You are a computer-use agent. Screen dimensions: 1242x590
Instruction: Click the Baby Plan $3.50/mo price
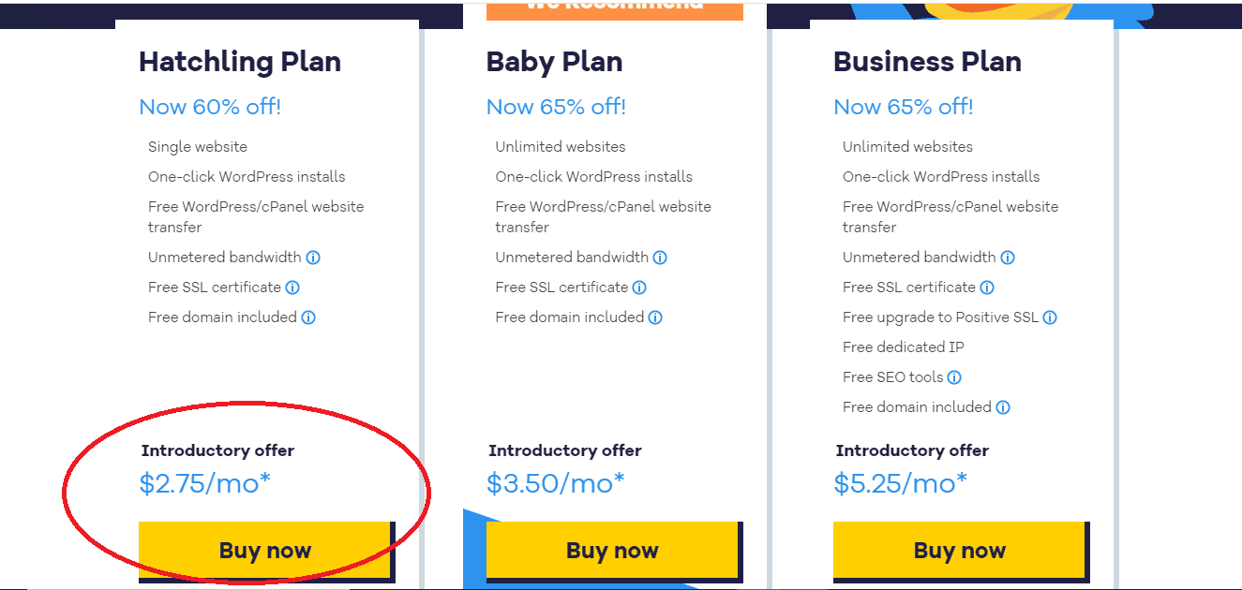click(x=556, y=483)
